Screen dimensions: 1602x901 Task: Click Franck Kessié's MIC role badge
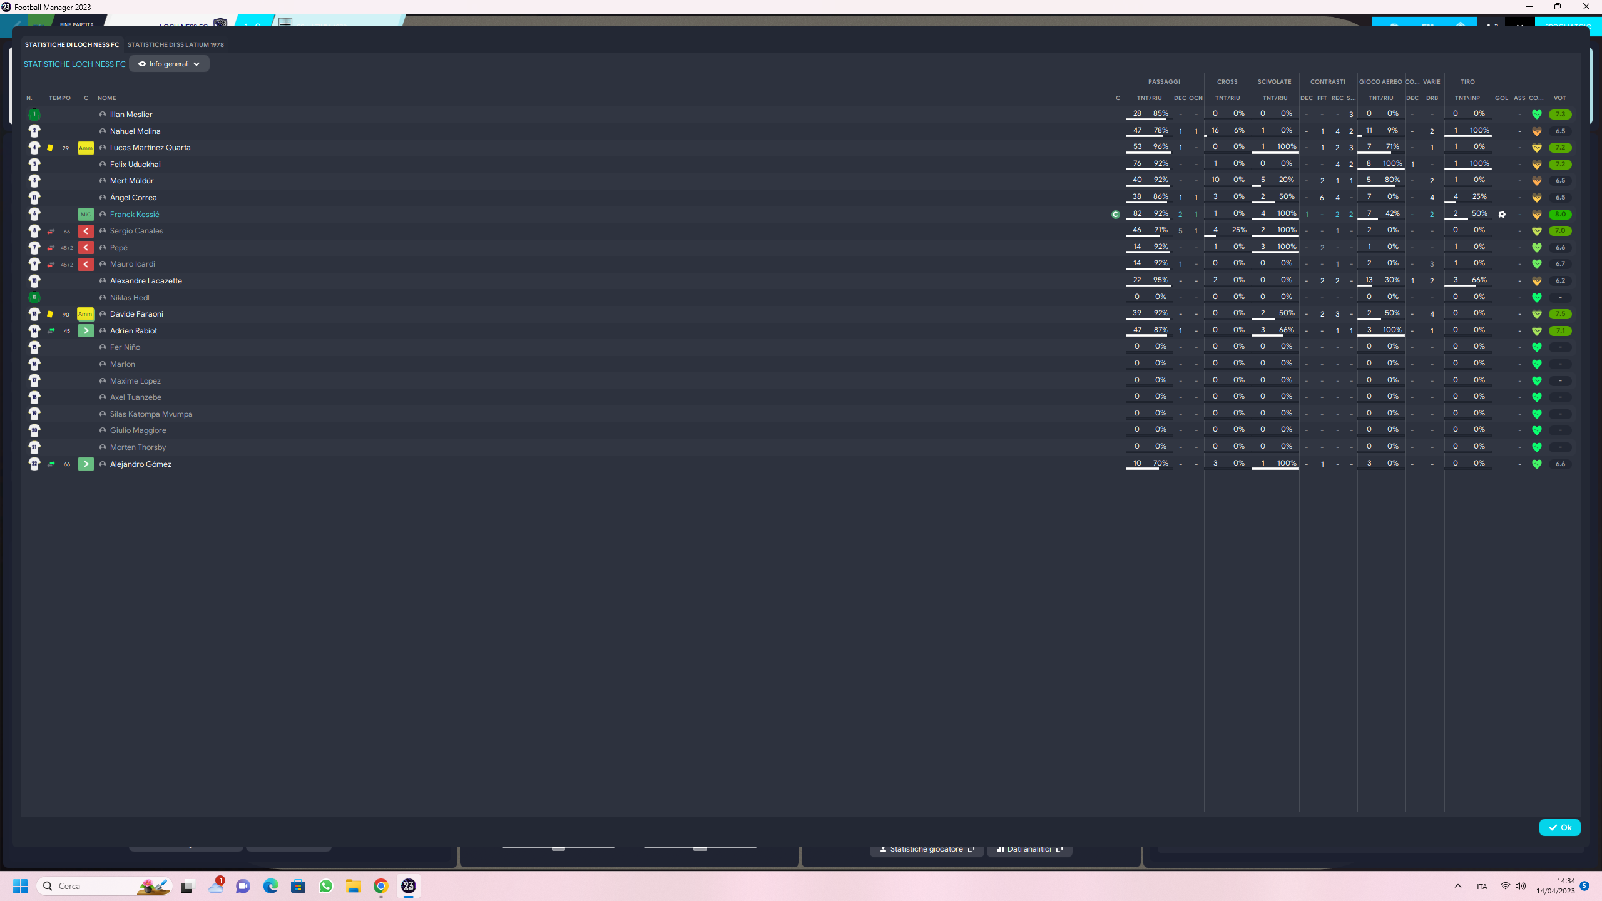coord(86,215)
